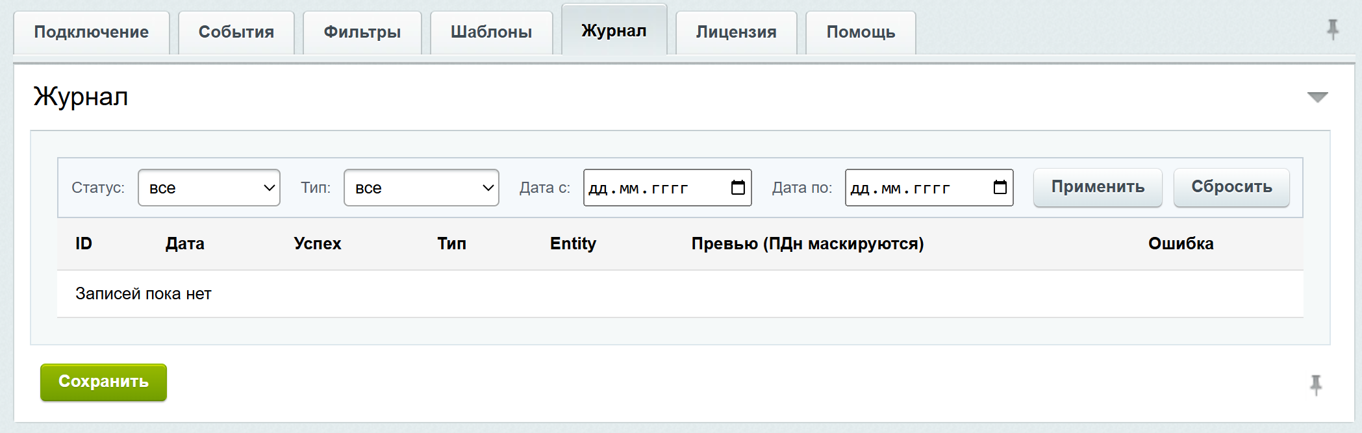Open the Подключение tab
The width and height of the screenshot is (1362, 433).
(x=92, y=32)
